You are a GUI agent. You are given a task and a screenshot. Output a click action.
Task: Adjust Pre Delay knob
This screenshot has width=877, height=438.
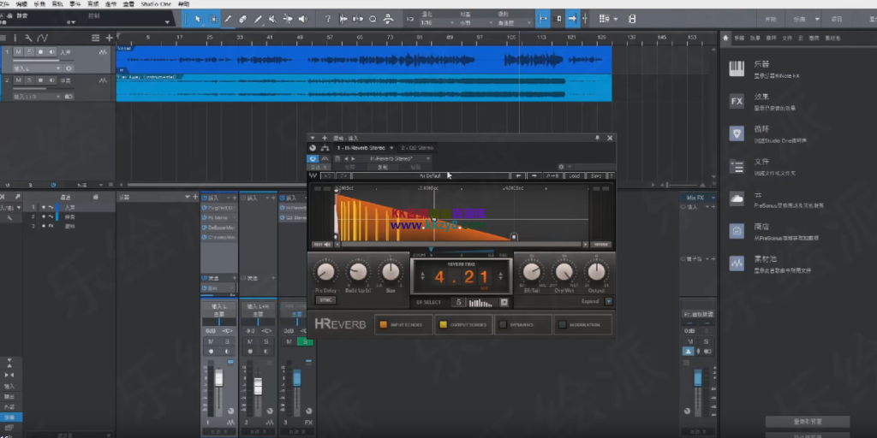click(x=325, y=272)
